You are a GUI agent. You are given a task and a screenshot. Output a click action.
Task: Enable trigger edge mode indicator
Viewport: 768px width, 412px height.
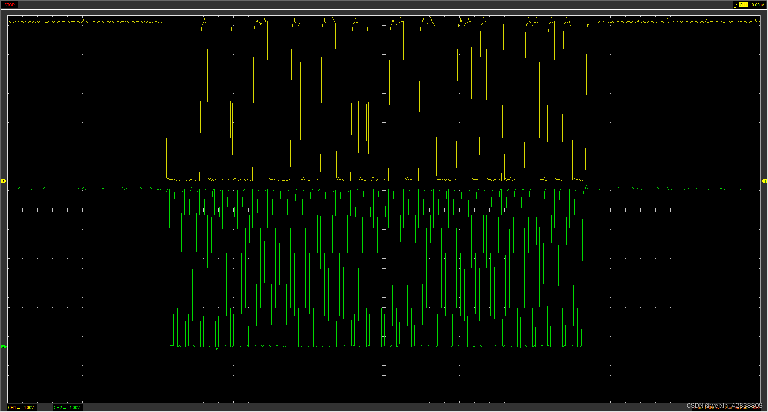tap(736, 5)
